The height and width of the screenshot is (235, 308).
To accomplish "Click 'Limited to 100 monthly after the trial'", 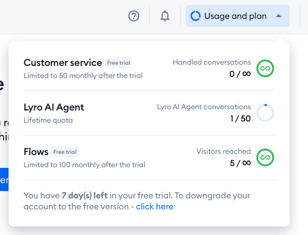I will (x=84, y=165).
